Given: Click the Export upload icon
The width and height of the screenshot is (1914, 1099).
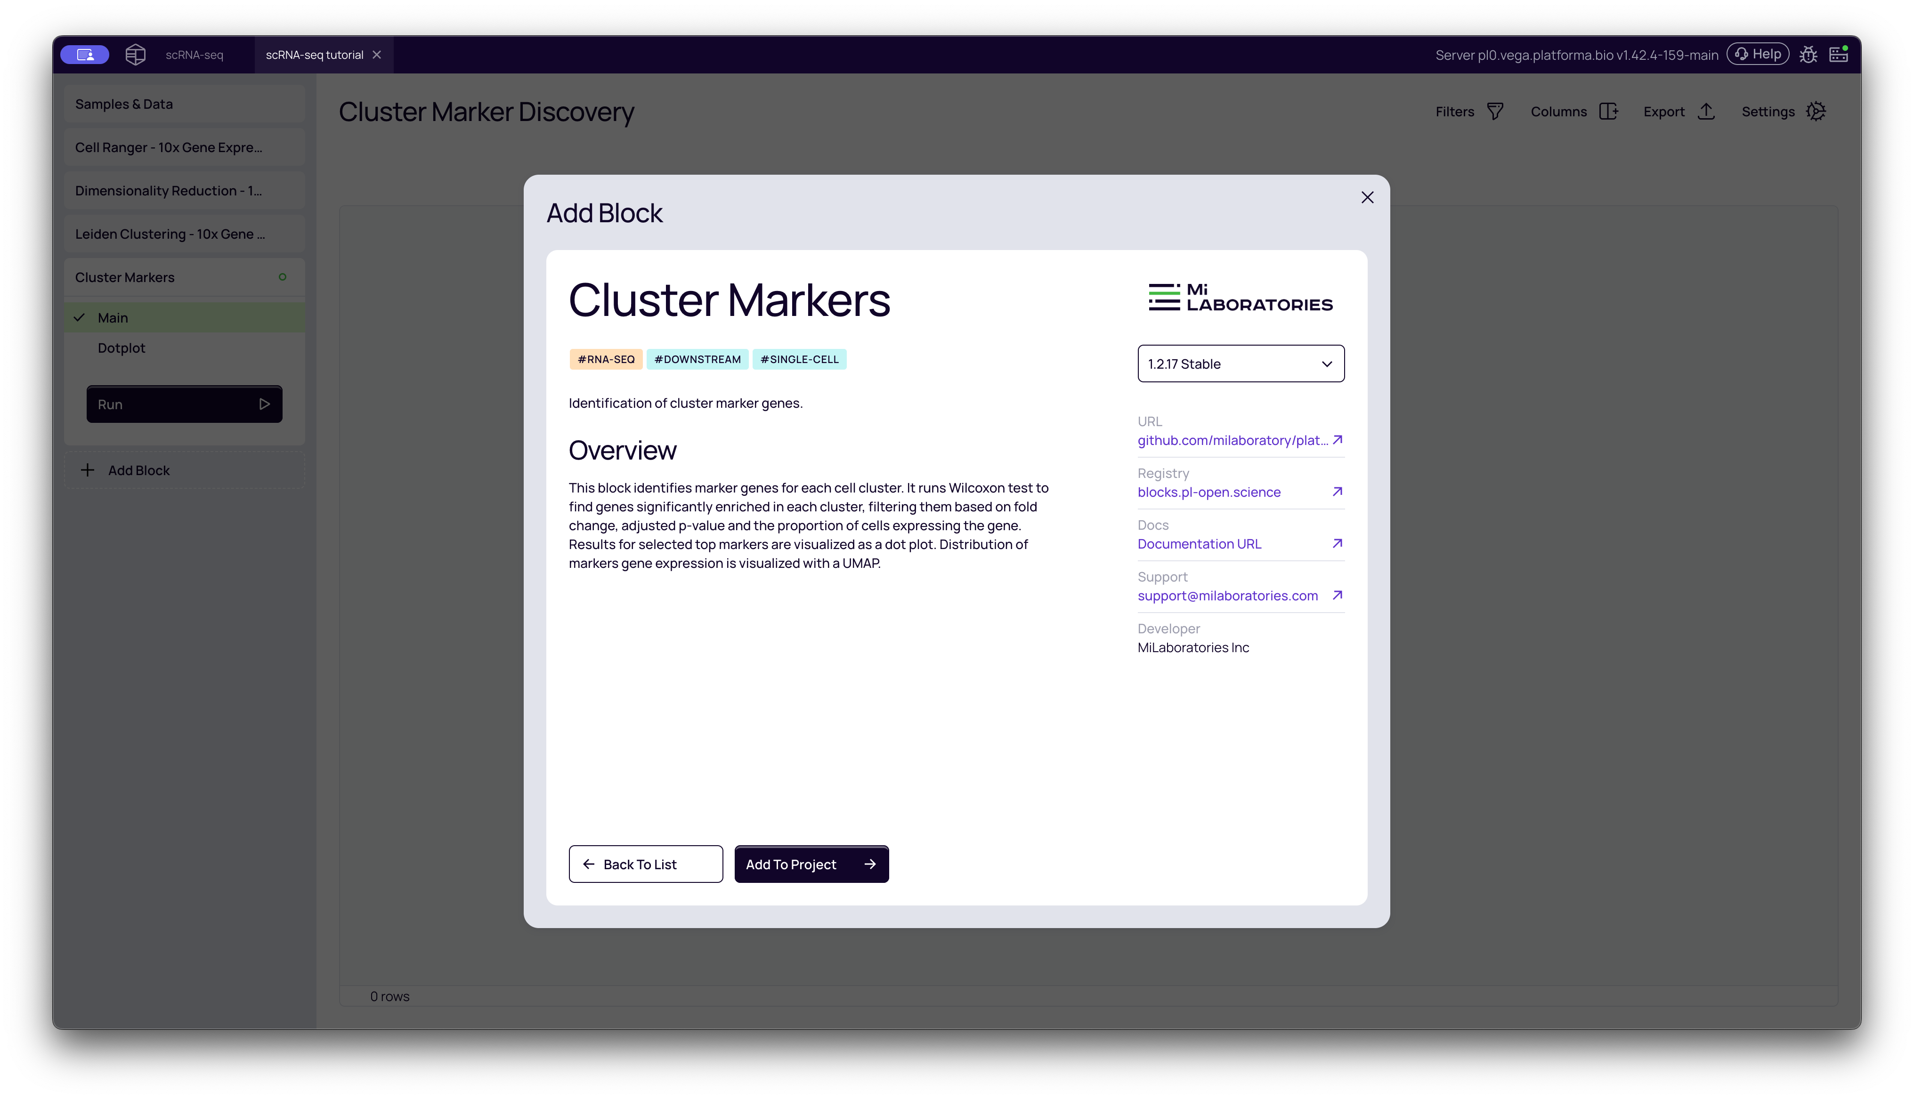Looking at the screenshot, I should coord(1706,111).
